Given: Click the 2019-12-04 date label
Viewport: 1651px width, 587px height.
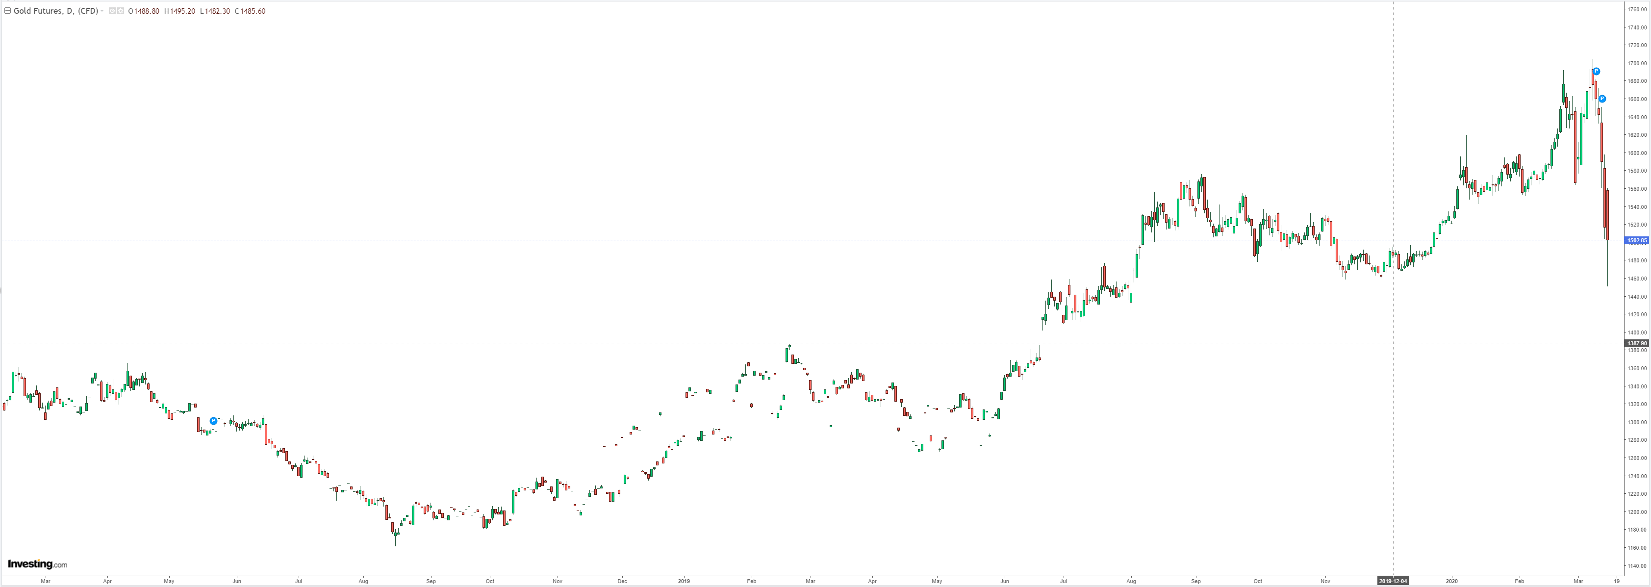Looking at the screenshot, I should click(1393, 581).
